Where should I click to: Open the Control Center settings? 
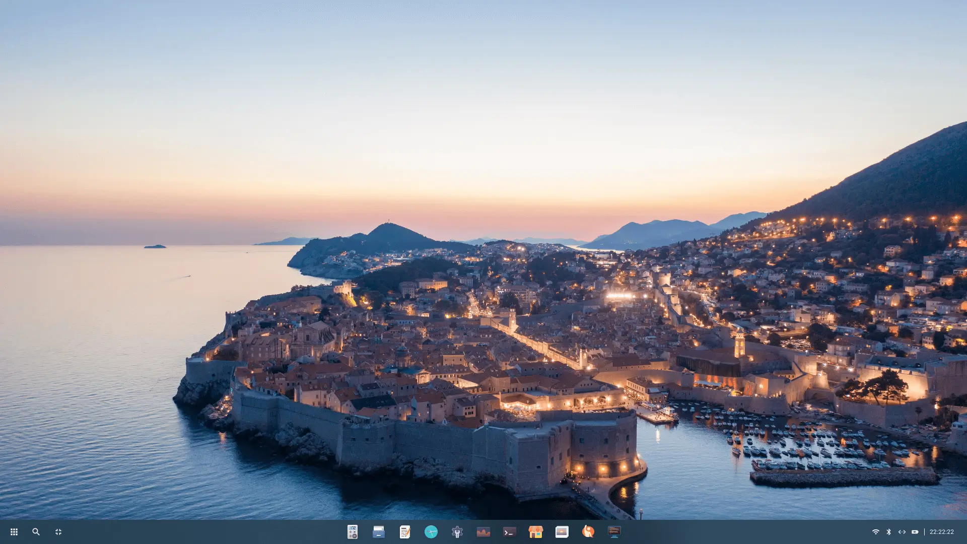pyautogui.click(x=456, y=531)
